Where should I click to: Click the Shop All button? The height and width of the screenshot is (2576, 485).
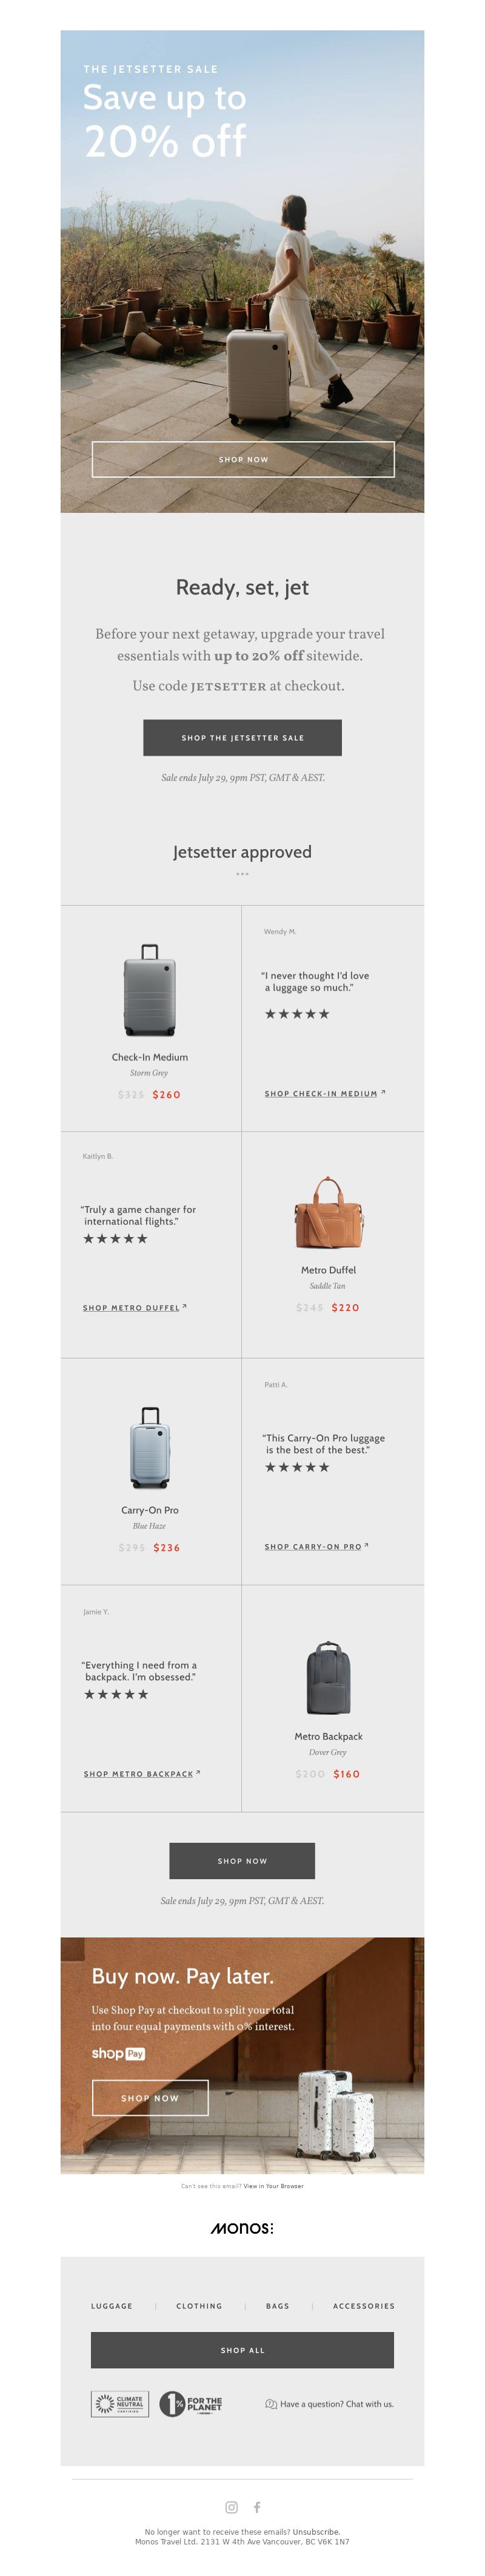click(x=242, y=2349)
